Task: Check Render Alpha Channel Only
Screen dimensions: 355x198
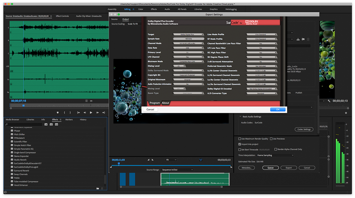Action: pyautogui.click(x=276, y=149)
